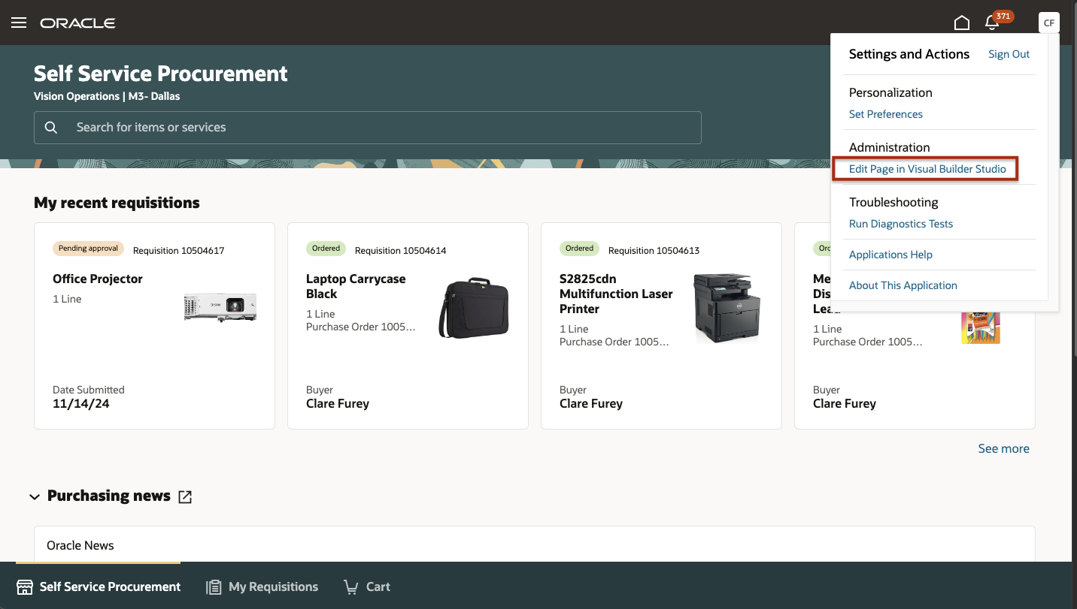Viewport: 1077px width, 609px height.
Task: Select the Self Service Procurement tab
Action: coord(99,586)
